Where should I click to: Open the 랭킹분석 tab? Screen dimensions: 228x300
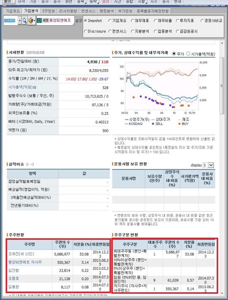pyautogui.click(x=107, y=11)
